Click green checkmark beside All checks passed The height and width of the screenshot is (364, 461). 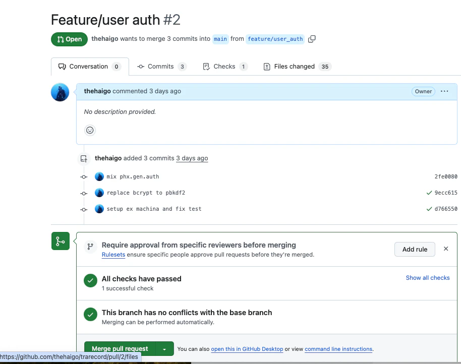click(91, 281)
